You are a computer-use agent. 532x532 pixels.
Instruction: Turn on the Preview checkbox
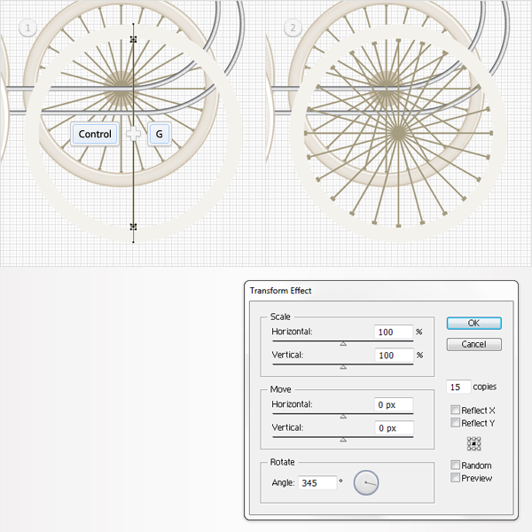(456, 478)
